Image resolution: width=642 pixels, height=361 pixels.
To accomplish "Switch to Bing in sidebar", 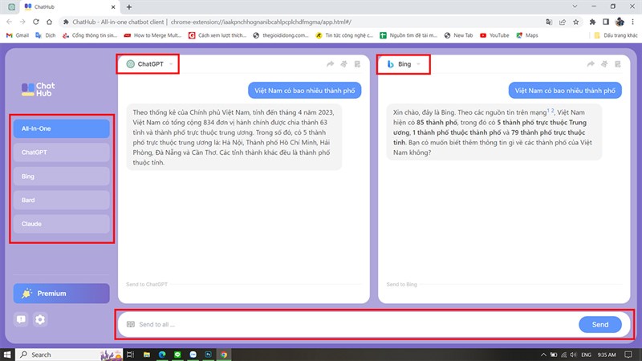I will 62,176.
